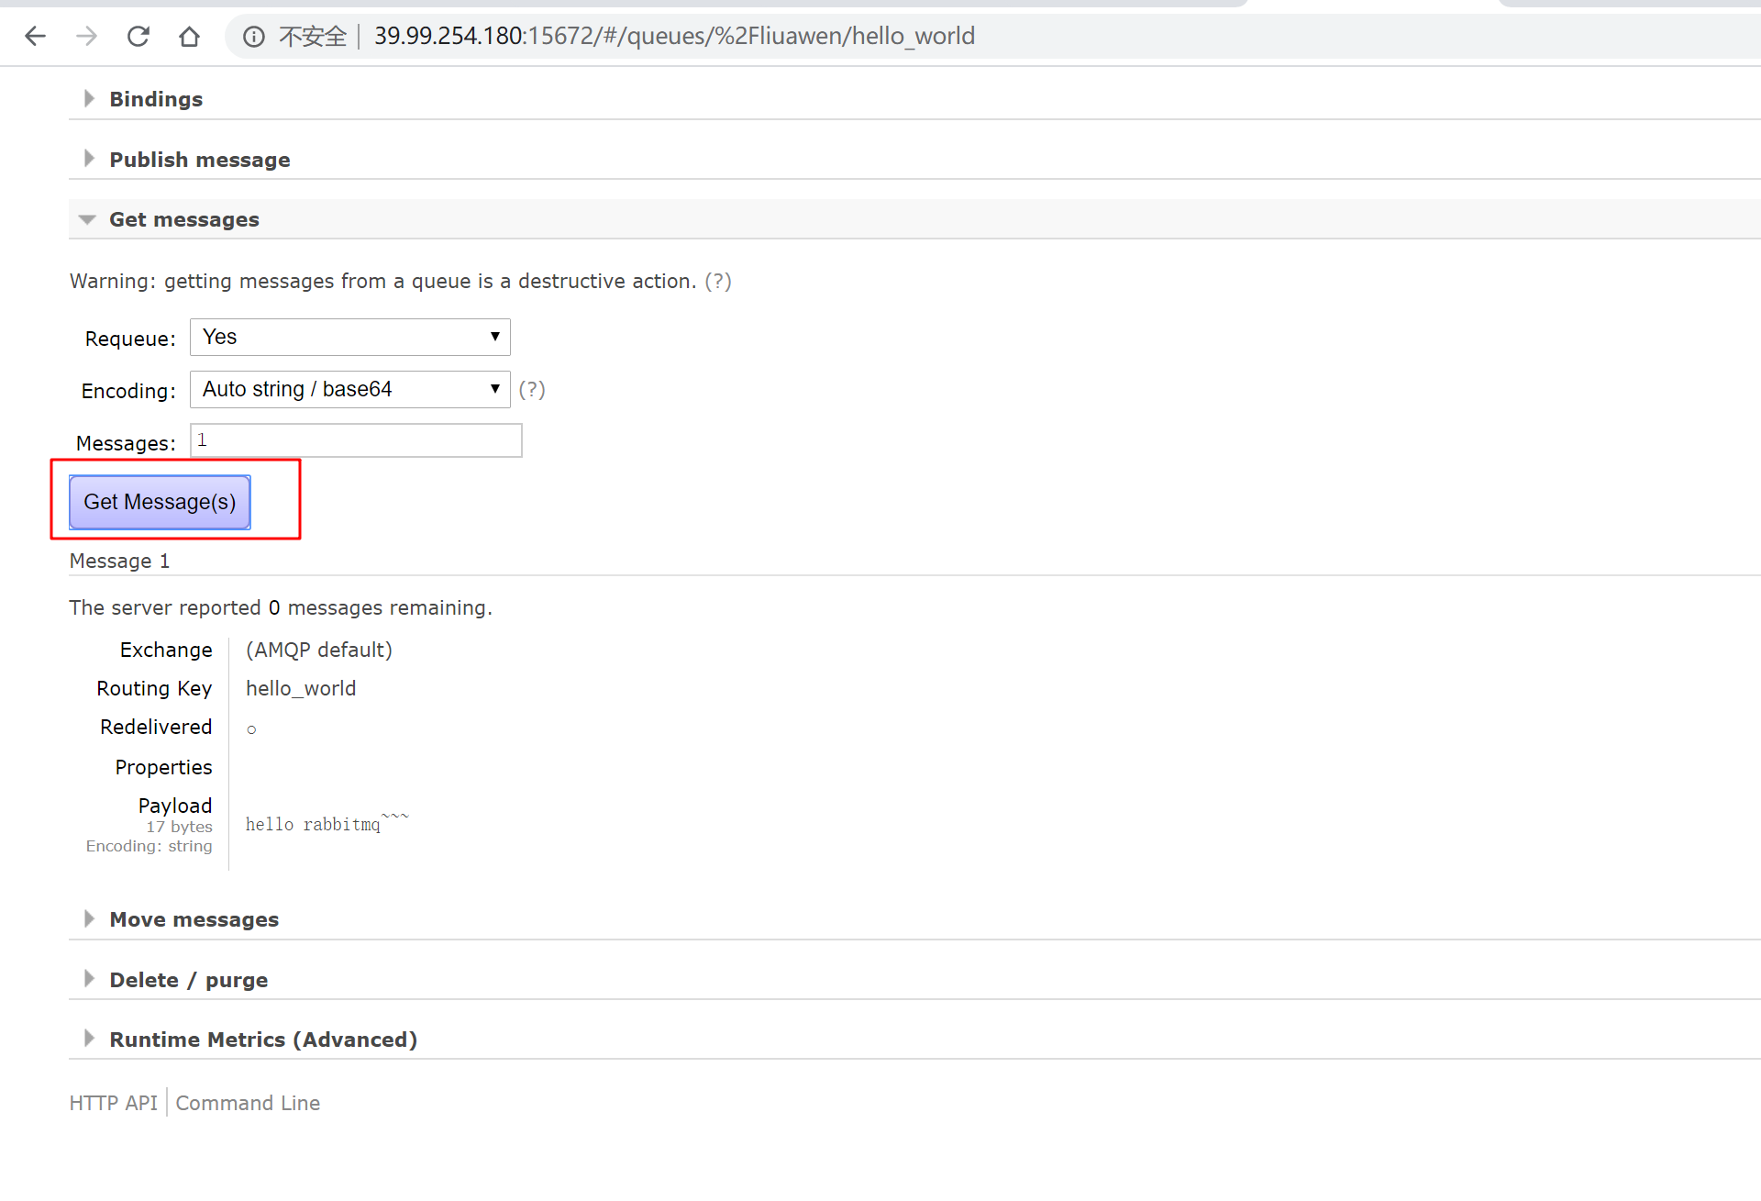Screen dimensions: 1761x1201
Task: Expand the Publish message section
Action: (199, 160)
